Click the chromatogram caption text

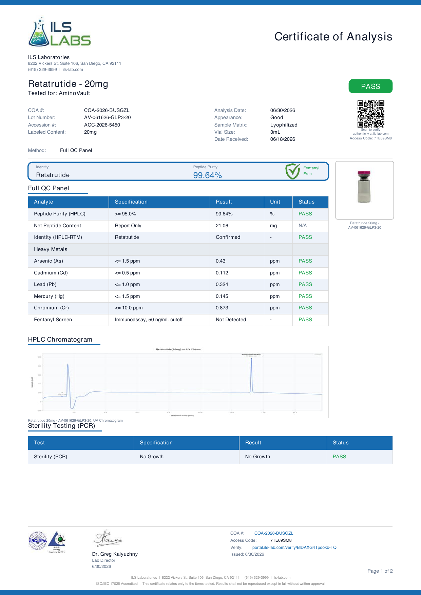click(x=75, y=420)
